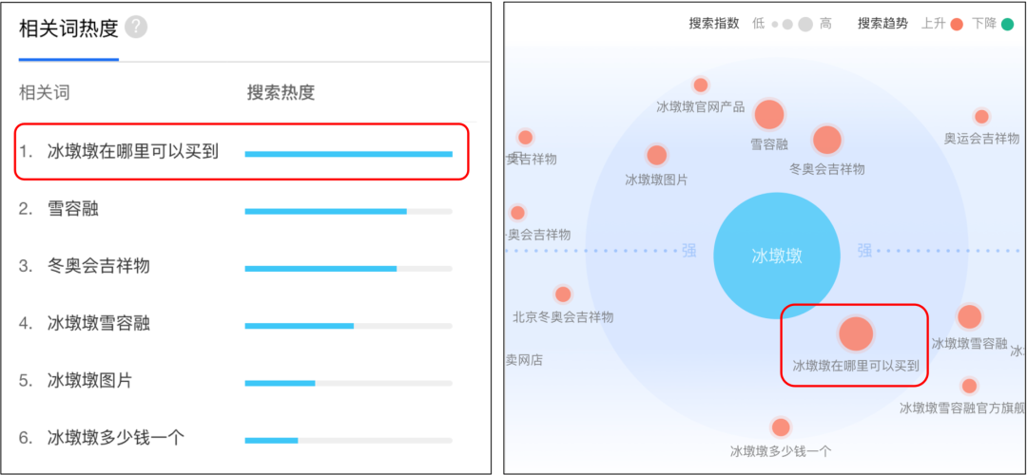Click the 冰墩墩在哪里可以买到 bubble in chart
The image size is (1027, 475).
[x=856, y=334]
